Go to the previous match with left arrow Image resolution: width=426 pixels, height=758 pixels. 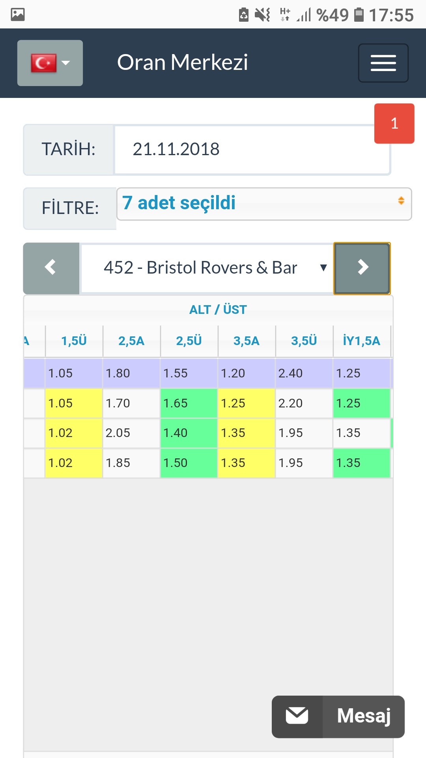[51, 268]
